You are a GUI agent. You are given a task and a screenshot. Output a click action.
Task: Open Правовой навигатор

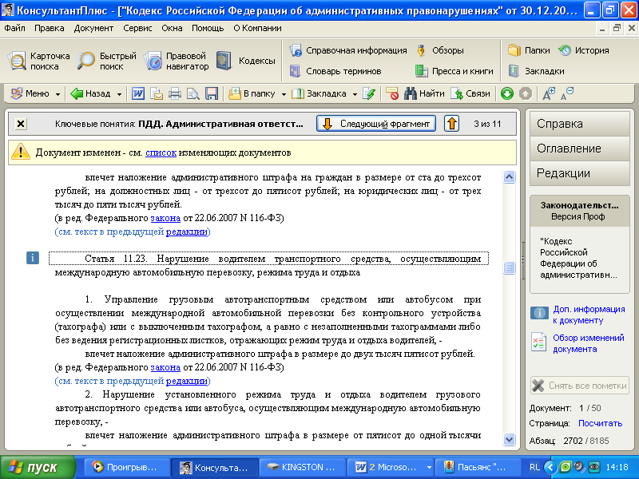click(177, 61)
